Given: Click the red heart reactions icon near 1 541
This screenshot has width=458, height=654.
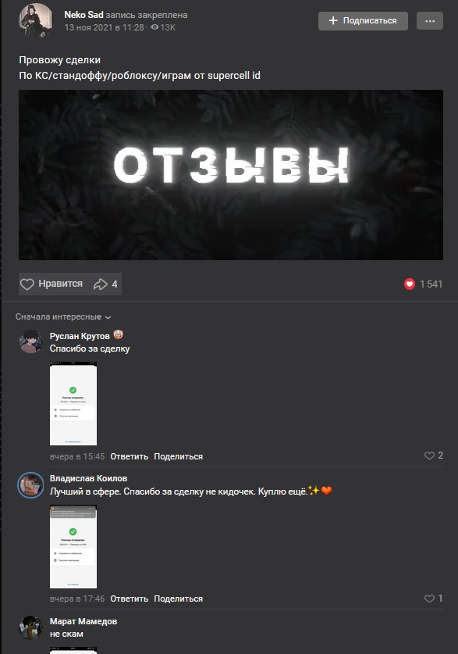Looking at the screenshot, I should coord(410,284).
